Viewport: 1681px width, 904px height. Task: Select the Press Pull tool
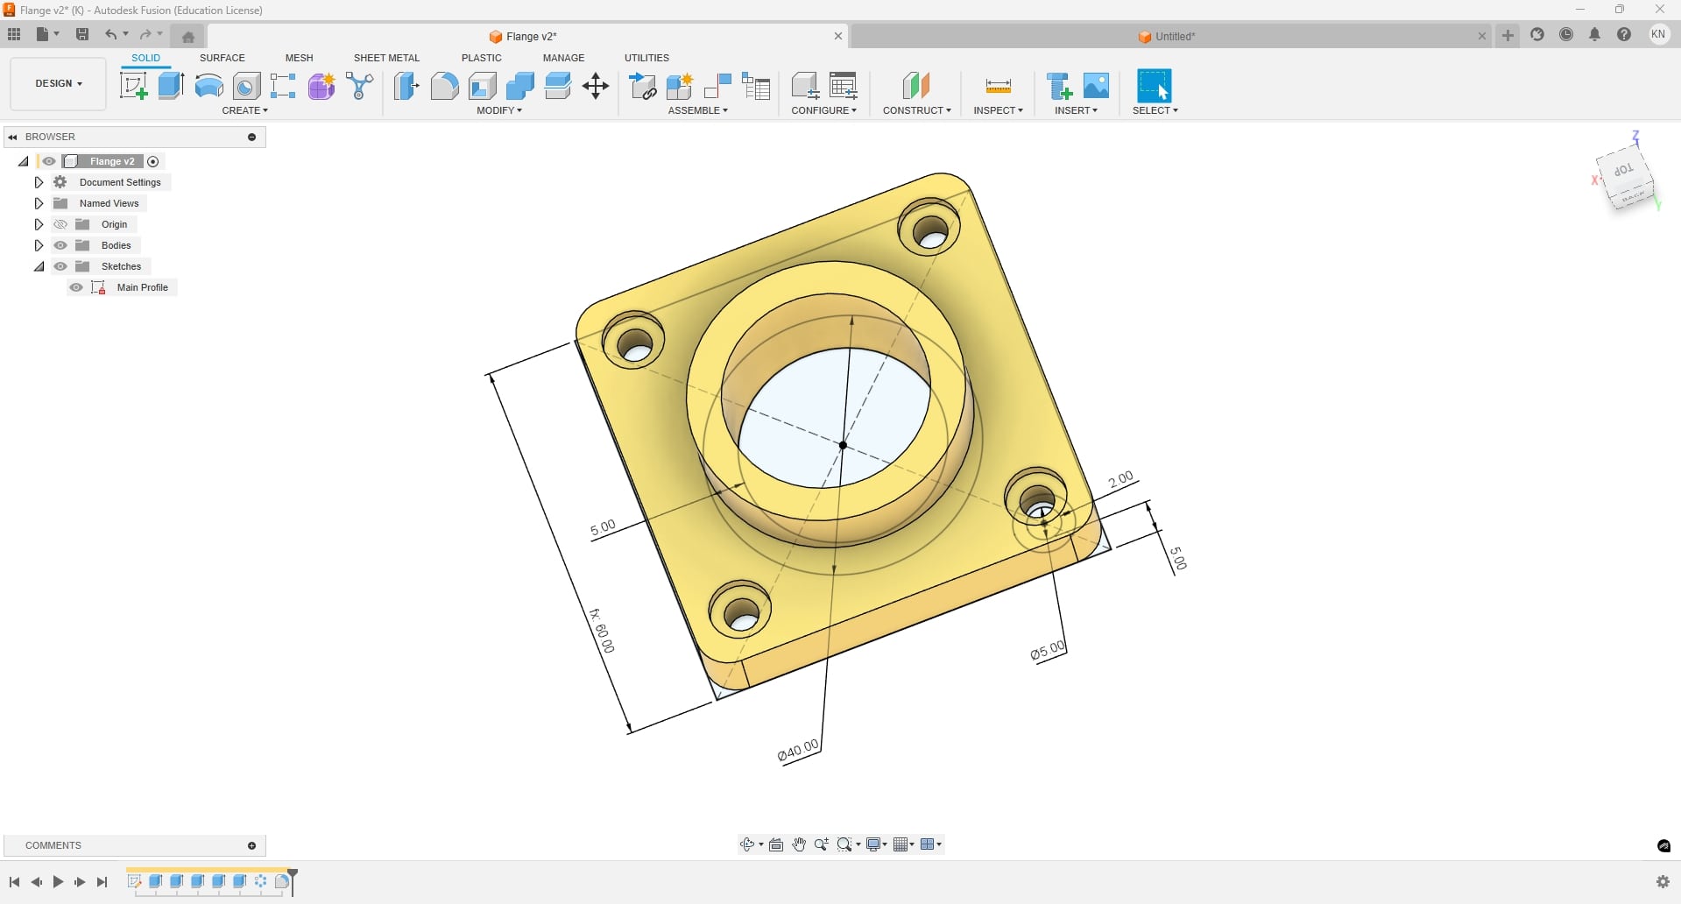click(x=406, y=86)
